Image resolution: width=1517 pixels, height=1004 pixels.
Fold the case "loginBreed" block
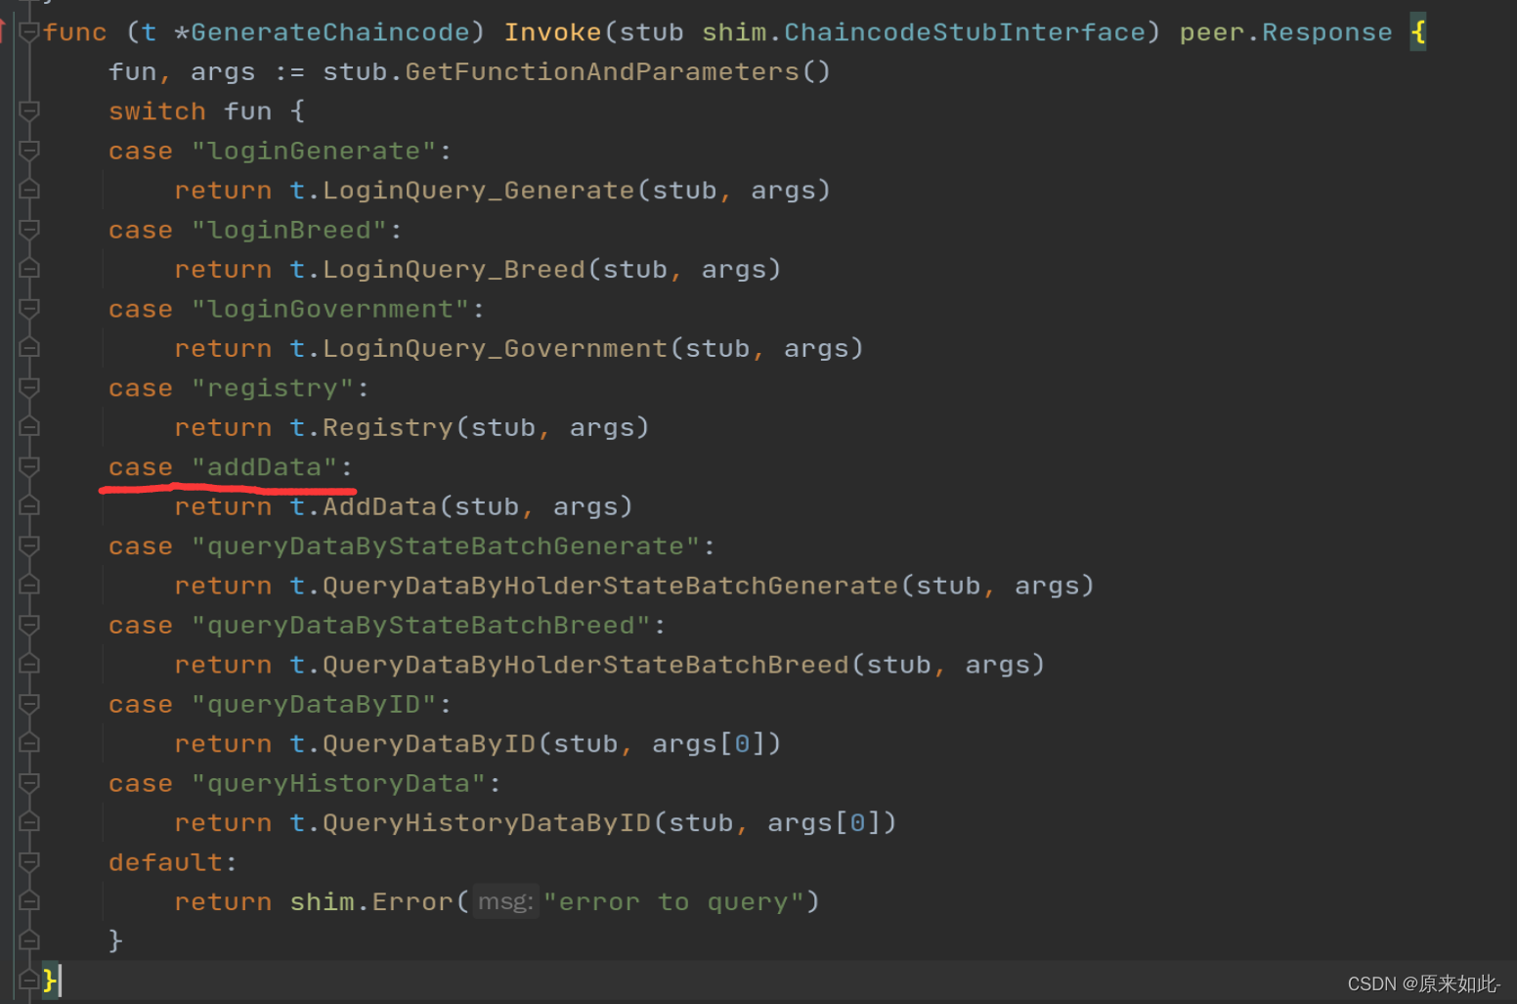pyautogui.click(x=29, y=230)
